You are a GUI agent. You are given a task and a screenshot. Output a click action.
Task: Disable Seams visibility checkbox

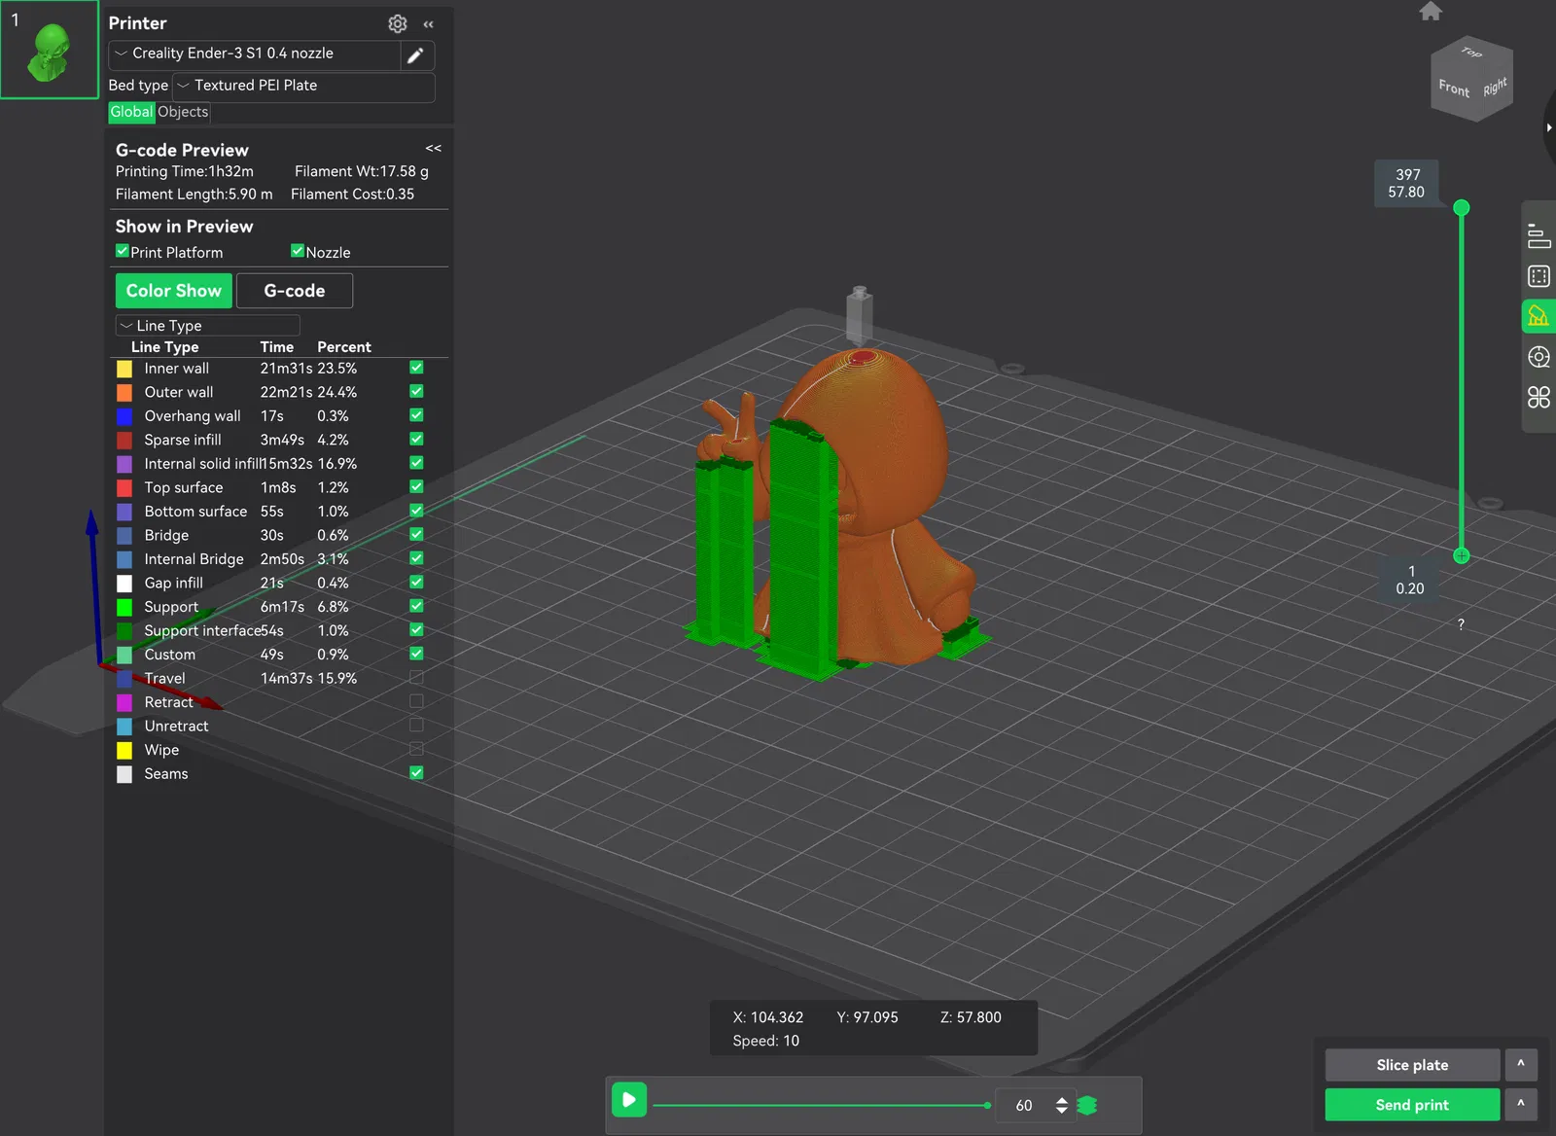click(x=416, y=772)
